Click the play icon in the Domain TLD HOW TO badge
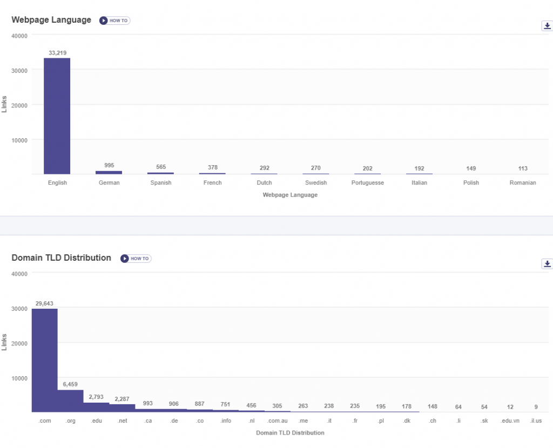Image resolution: width=553 pixels, height=448 pixels. (x=124, y=259)
